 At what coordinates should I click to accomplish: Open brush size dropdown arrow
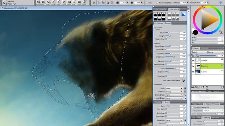[x=127, y=3]
